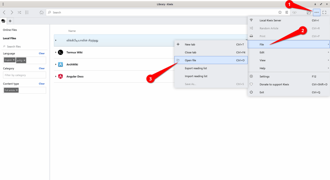Switch to Local Files

coord(9,38)
